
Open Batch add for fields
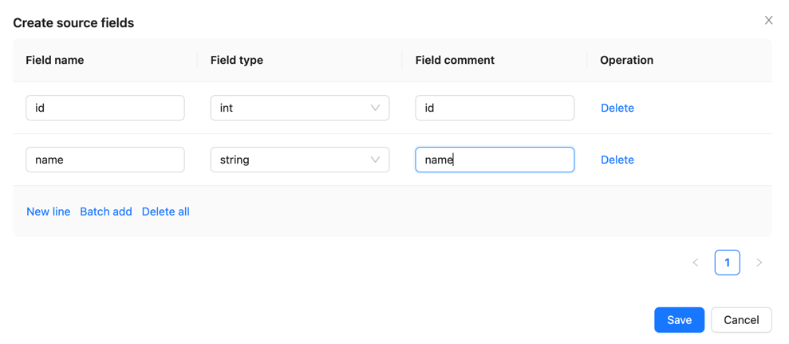tap(106, 212)
